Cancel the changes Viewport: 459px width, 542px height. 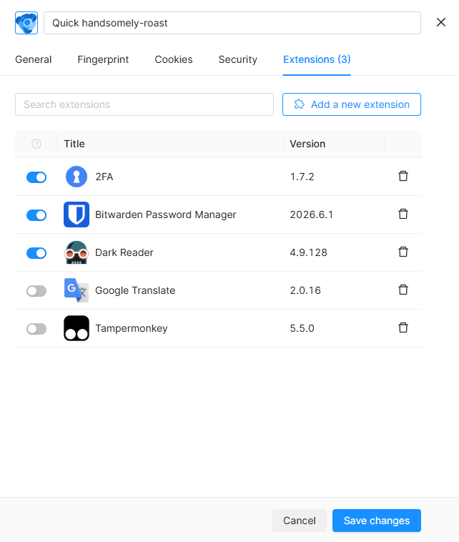300,521
